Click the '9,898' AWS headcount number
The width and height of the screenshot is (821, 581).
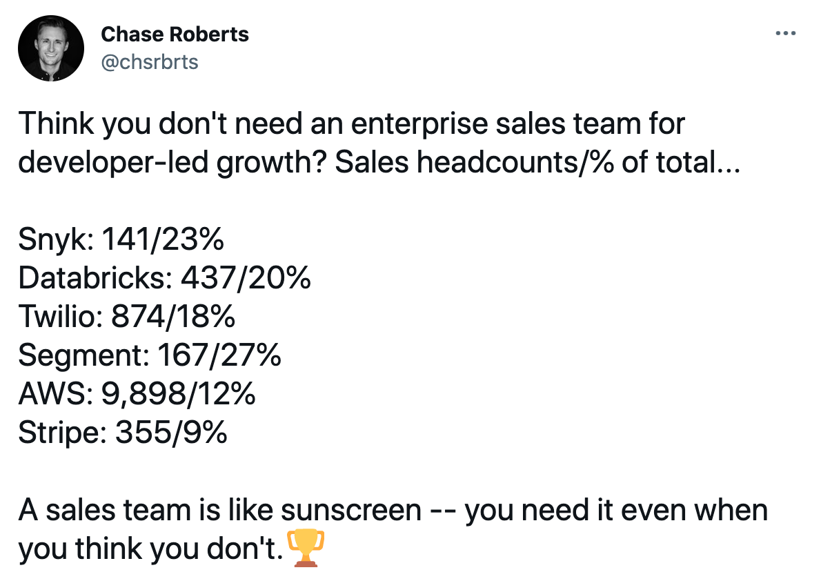[144, 394]
